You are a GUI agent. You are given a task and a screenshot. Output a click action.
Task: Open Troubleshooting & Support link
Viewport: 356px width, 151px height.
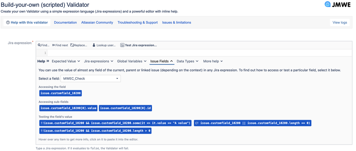pyautogui.click(x=138, y=22)
